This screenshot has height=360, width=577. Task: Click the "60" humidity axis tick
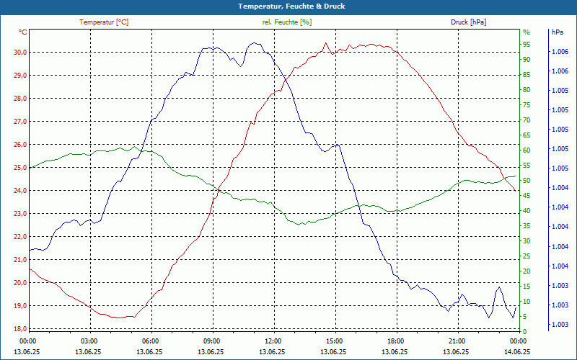click(527, 150)
